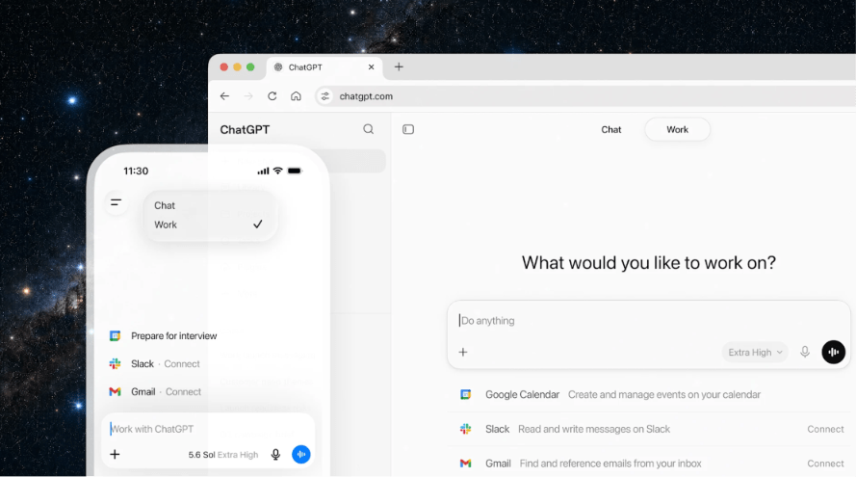
Task: Open the 5.6 Sol Extra High model picker
Action: click(222, 455)
